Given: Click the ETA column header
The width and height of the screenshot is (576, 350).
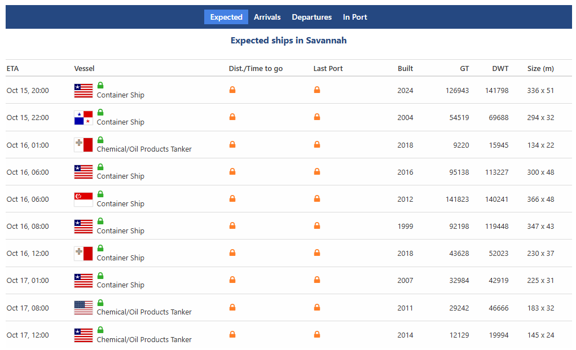Looking at the screenshot, I should click(12, 69).
